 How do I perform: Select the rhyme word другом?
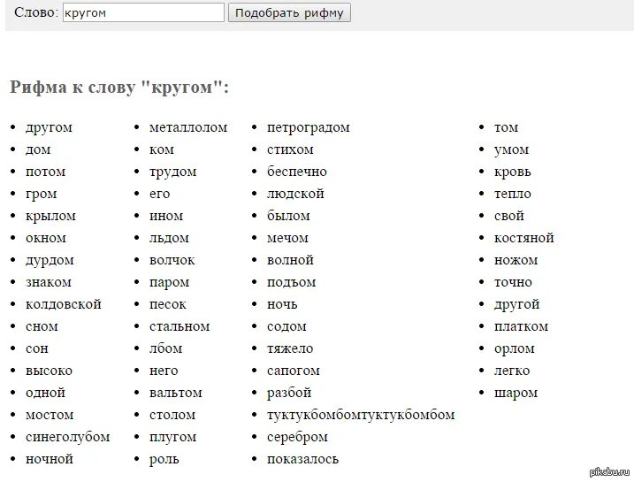[x=49, y=127]
